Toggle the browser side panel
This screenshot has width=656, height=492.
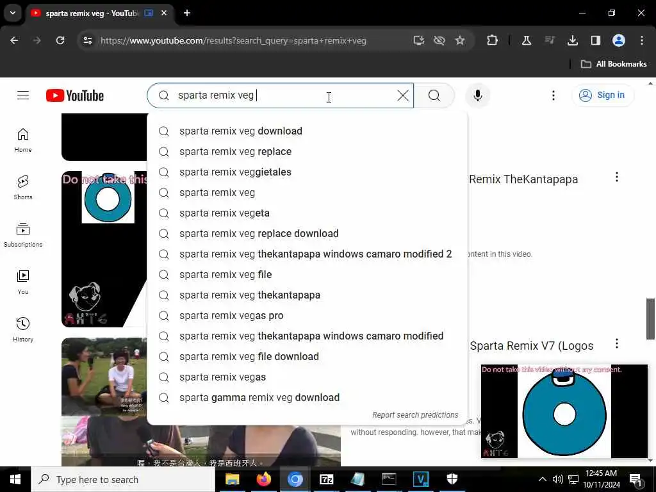(x=595, y=40)
